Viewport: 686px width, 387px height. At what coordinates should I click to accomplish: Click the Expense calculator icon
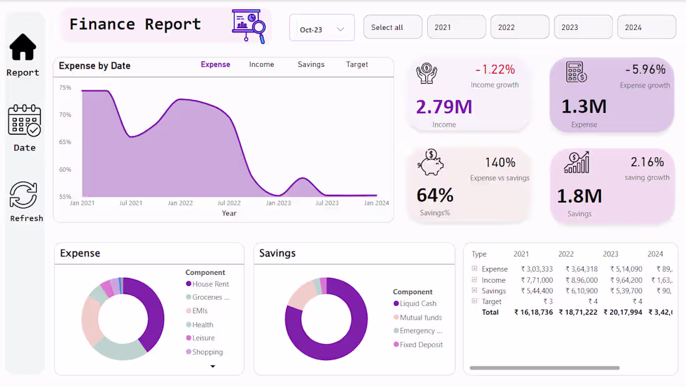(x=576, y=72)
